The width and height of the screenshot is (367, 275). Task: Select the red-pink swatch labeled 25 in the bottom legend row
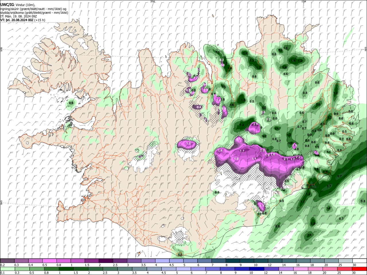pos(345,269)
